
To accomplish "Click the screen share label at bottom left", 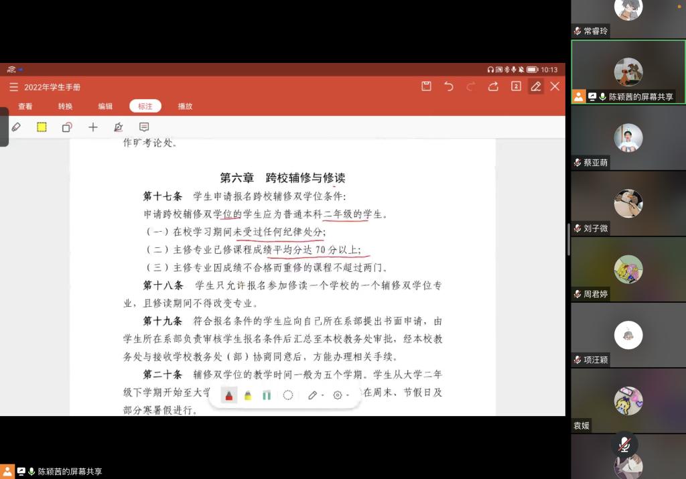I will point(70,472).
